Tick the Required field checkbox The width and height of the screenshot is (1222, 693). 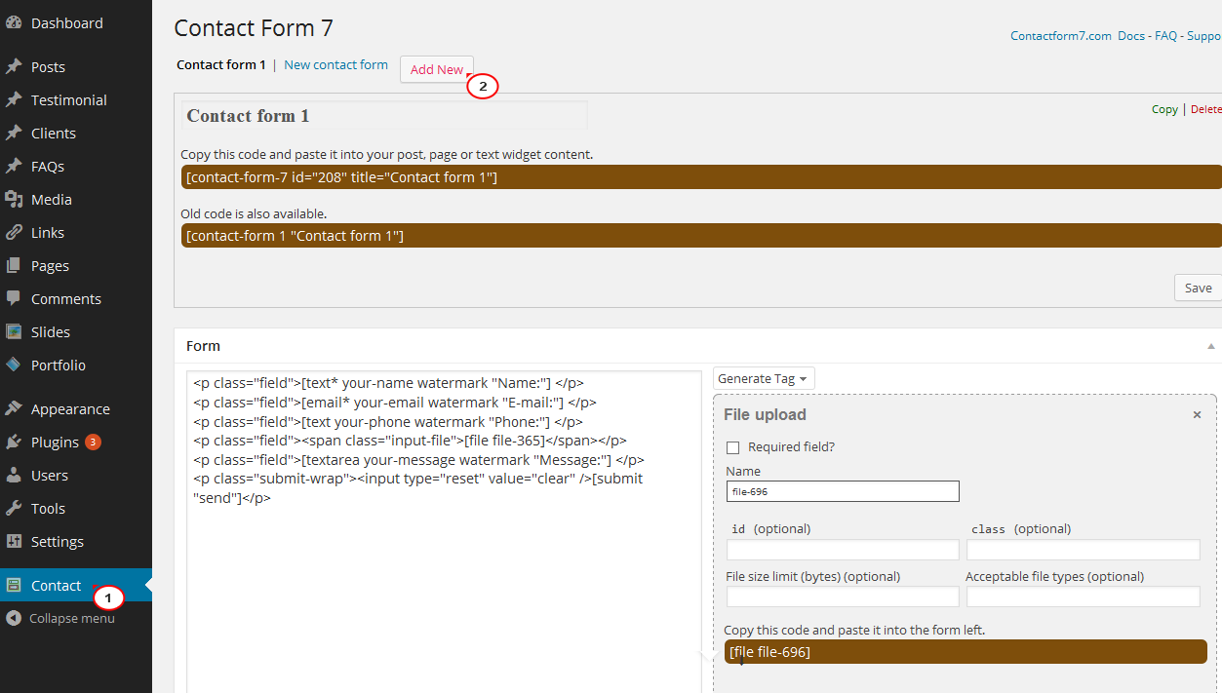(733, 447)
